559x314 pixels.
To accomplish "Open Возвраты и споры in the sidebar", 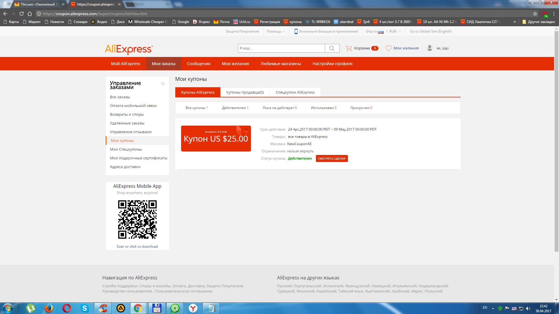I will click(127, 115).
